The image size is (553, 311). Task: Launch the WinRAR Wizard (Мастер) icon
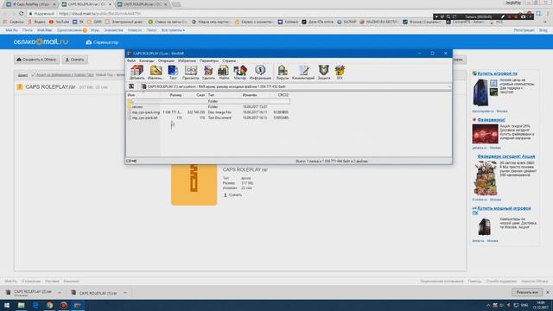pyautogui.click(x=240, y=73)
